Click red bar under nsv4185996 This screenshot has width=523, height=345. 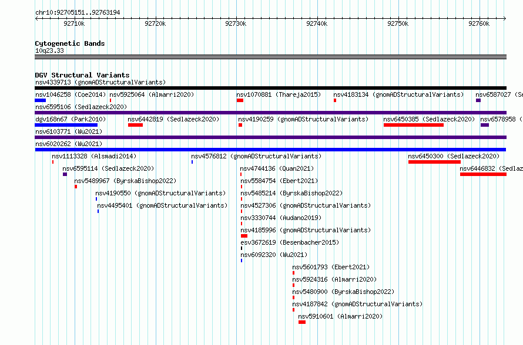pos(244,236)
